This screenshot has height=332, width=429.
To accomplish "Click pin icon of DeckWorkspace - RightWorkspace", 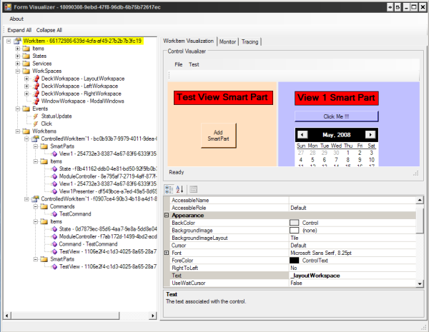I will click(x=36, y=94).
